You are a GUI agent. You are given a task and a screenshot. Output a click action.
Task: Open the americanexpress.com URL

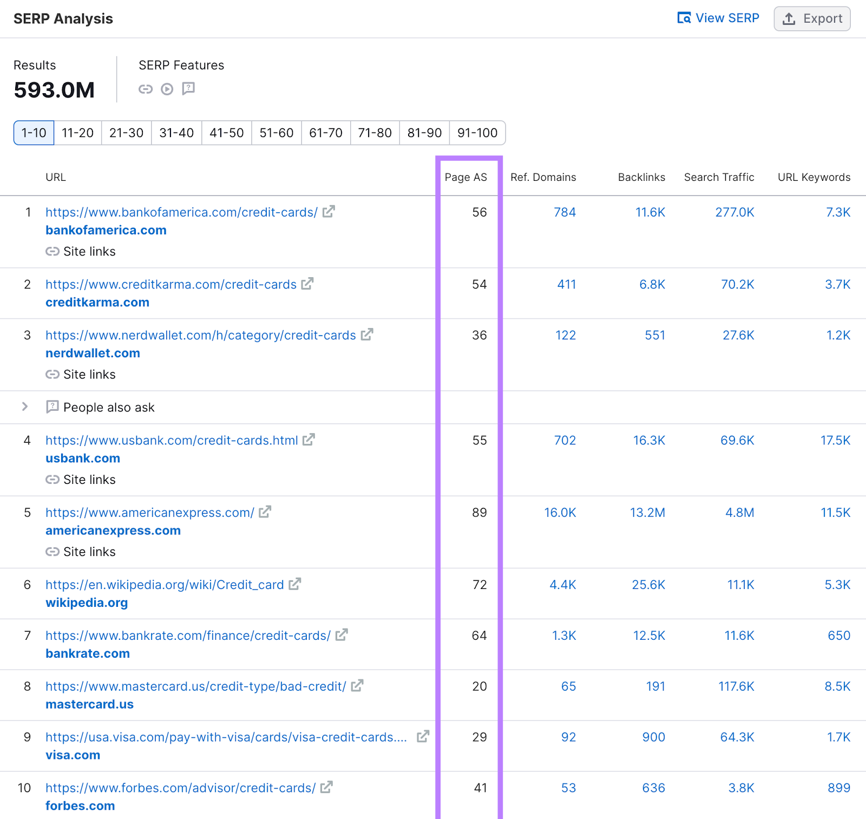(x=150, y=512)
